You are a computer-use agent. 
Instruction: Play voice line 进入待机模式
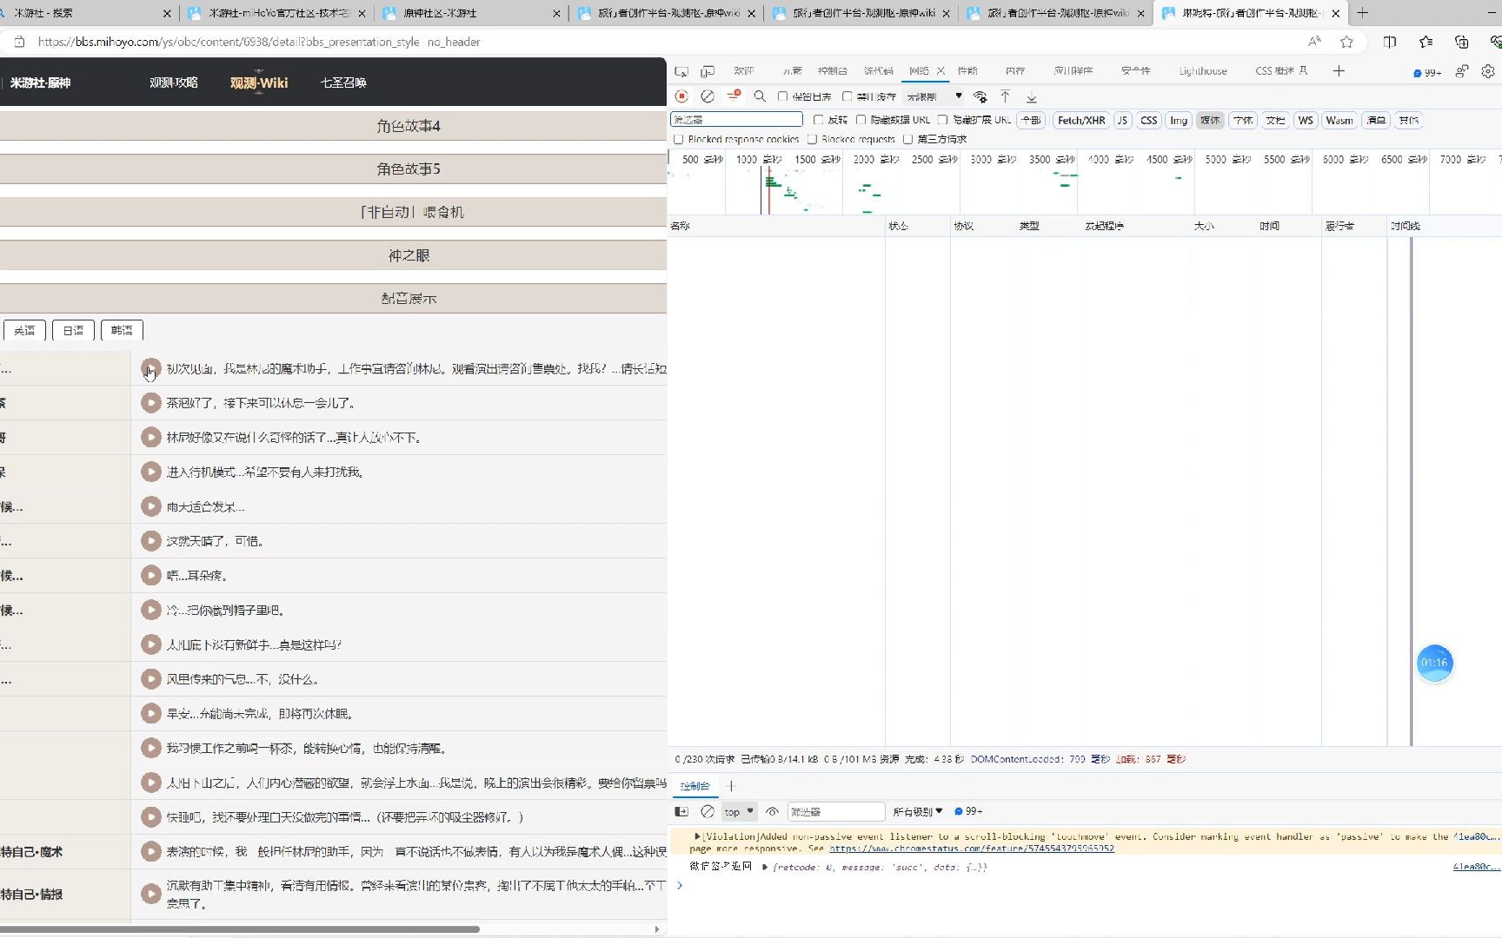(151, 472)
